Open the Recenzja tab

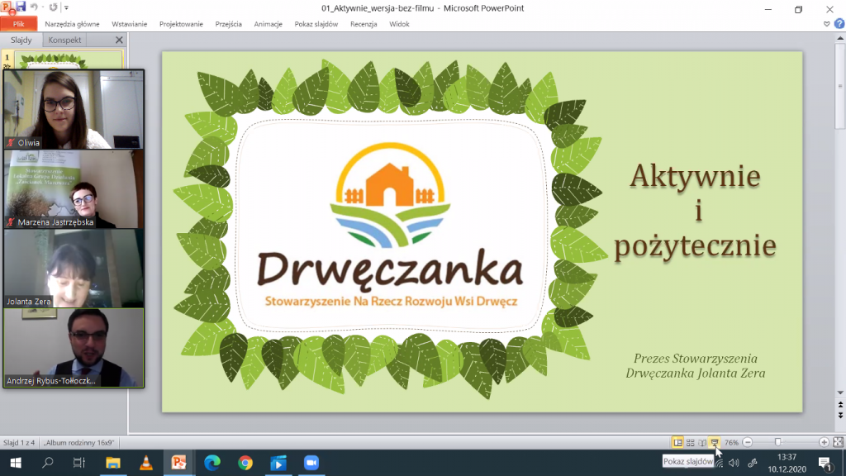pos(364,24)
